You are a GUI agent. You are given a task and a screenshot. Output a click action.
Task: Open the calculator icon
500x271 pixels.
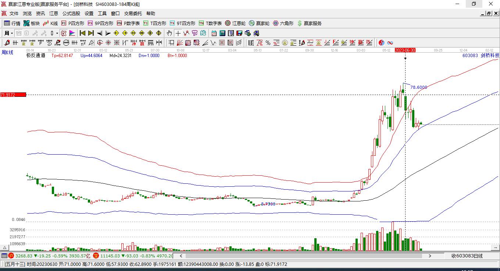coord(222,33)
